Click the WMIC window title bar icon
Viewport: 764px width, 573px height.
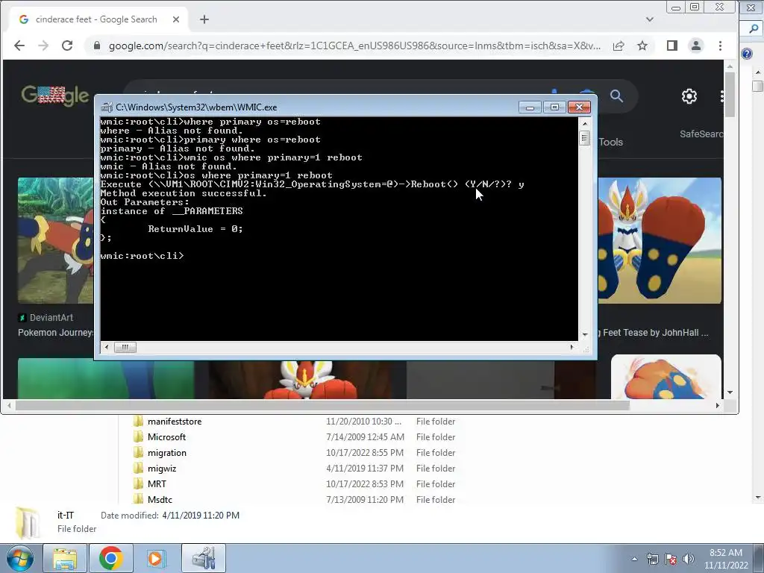[x=107, y=107]
